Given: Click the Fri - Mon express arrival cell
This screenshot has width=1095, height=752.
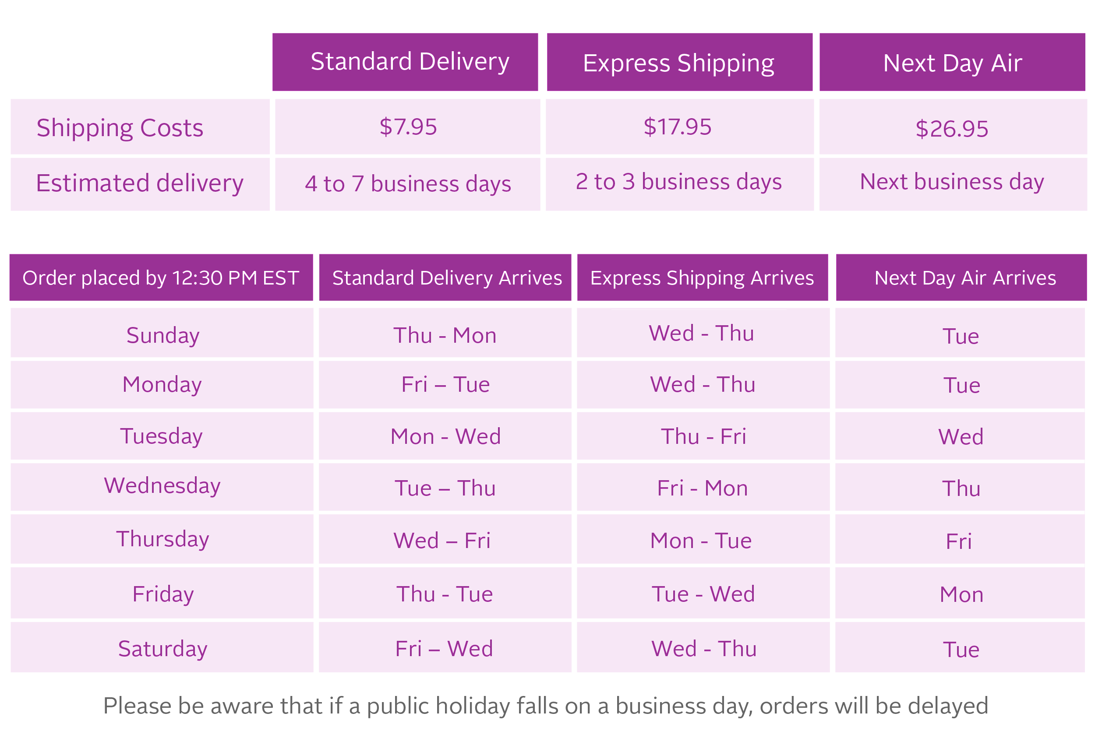Looking at the screenshot, I should tap(703, 488).
